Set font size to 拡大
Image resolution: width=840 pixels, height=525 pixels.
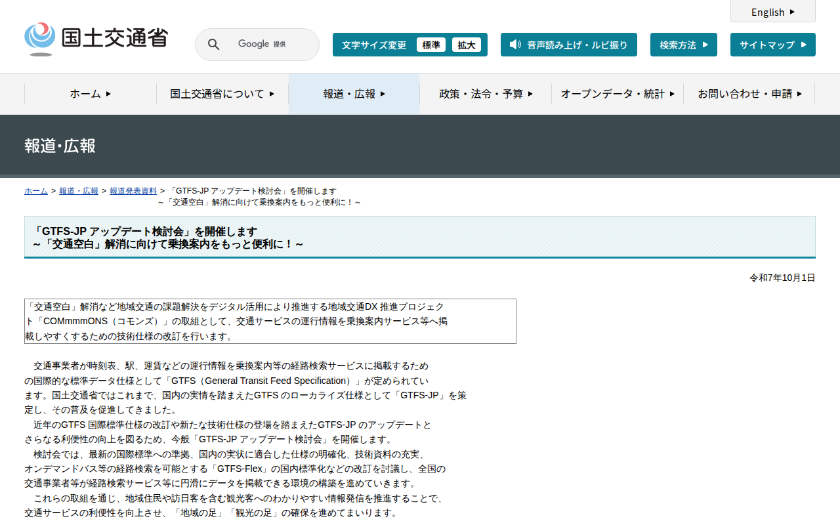click(467, 45)
